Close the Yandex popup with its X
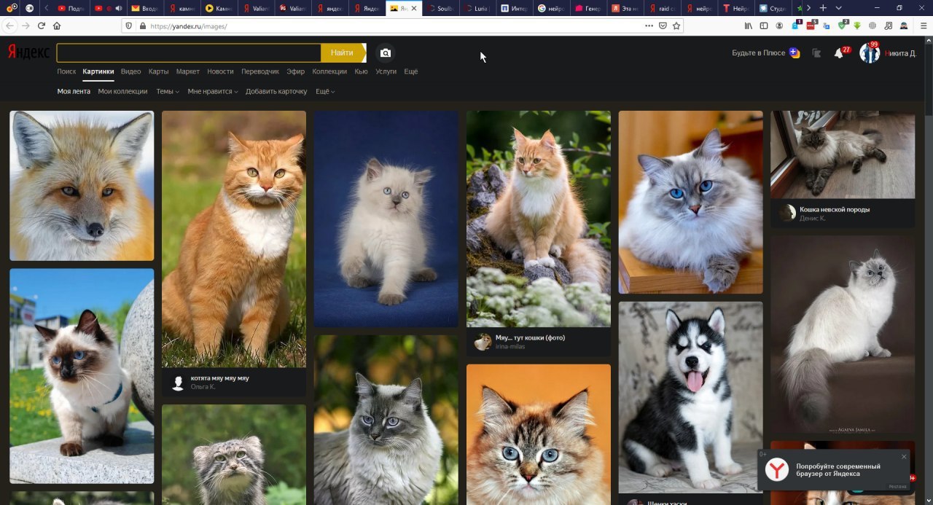 pos(904,457)
